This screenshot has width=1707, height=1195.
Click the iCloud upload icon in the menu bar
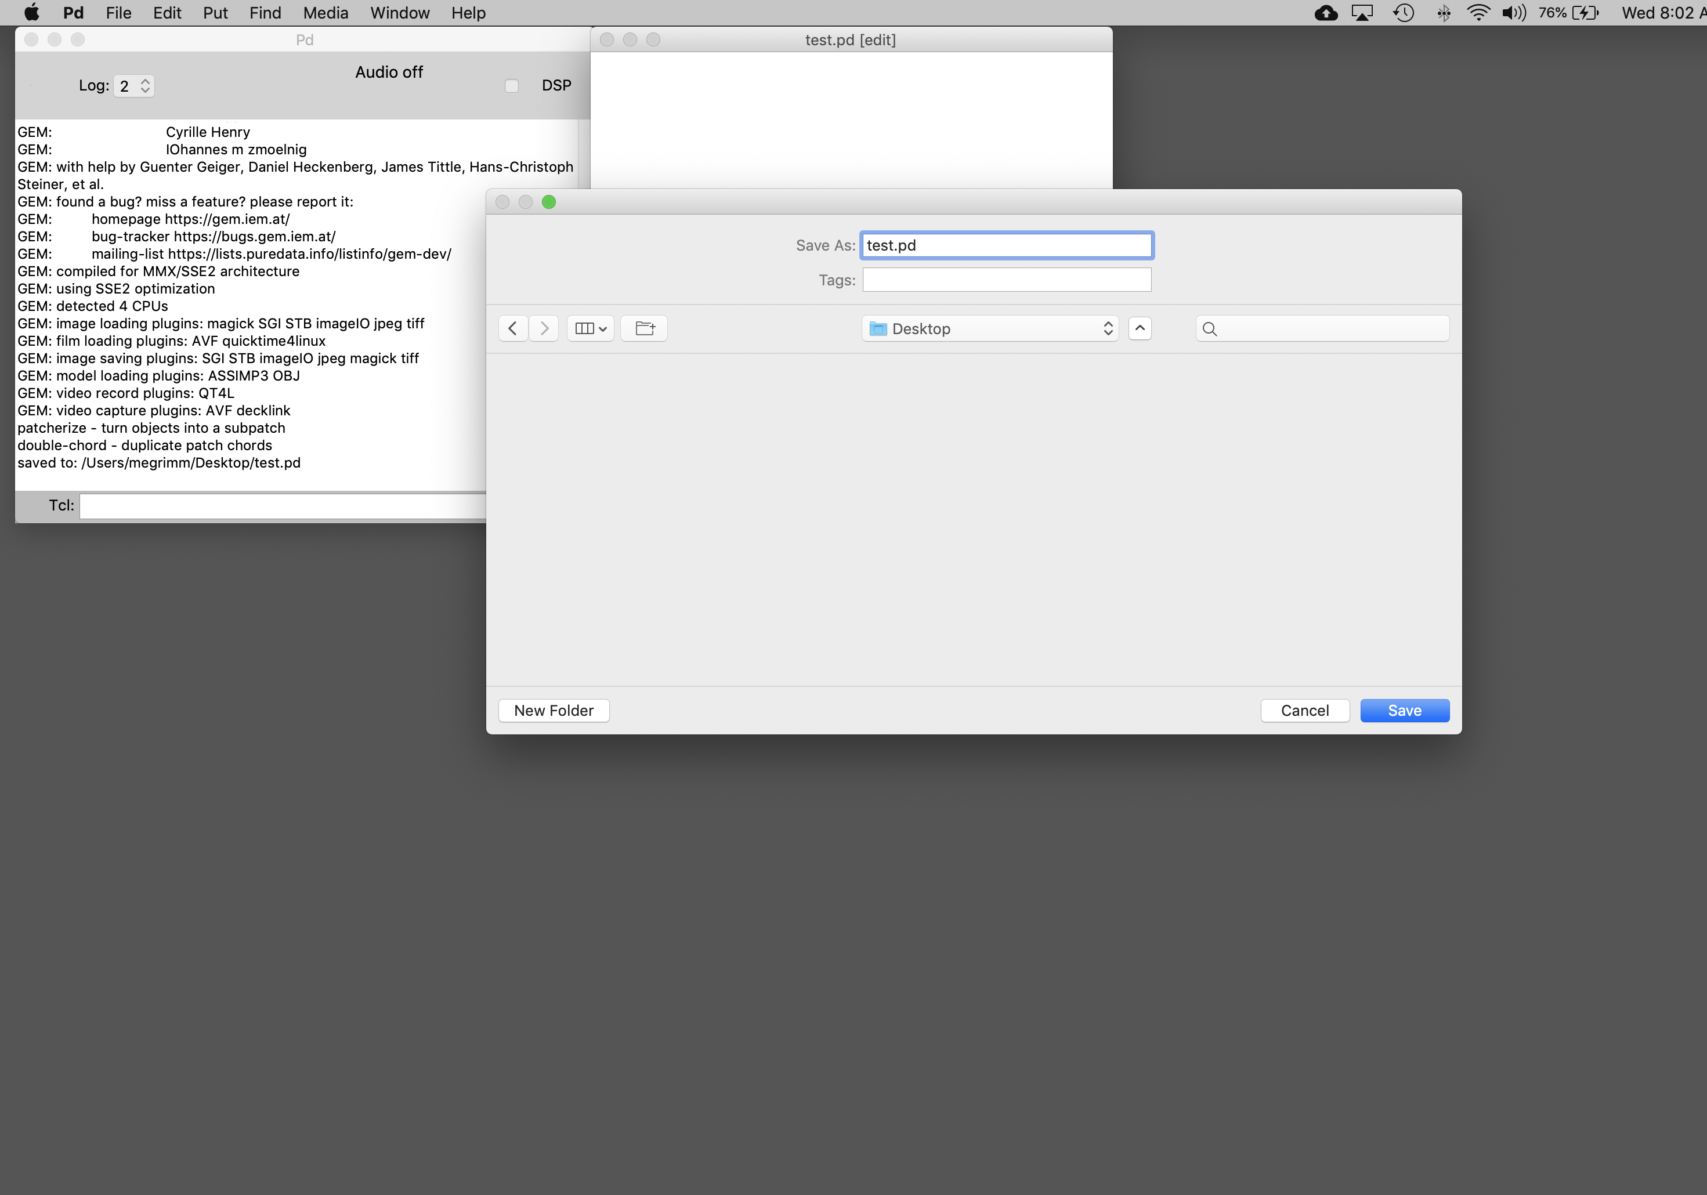(x=1326, y=13)
